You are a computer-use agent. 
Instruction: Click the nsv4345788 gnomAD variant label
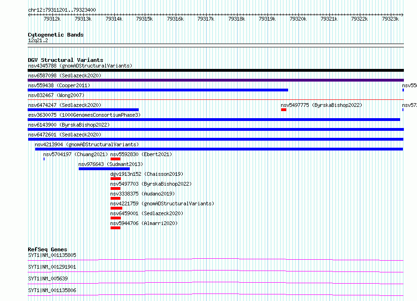click(80, 66)
